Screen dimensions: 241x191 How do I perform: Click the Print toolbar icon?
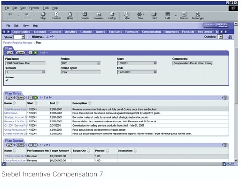(x=154, y=14)
